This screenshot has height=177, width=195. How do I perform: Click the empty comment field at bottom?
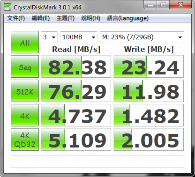click(97, 162)
